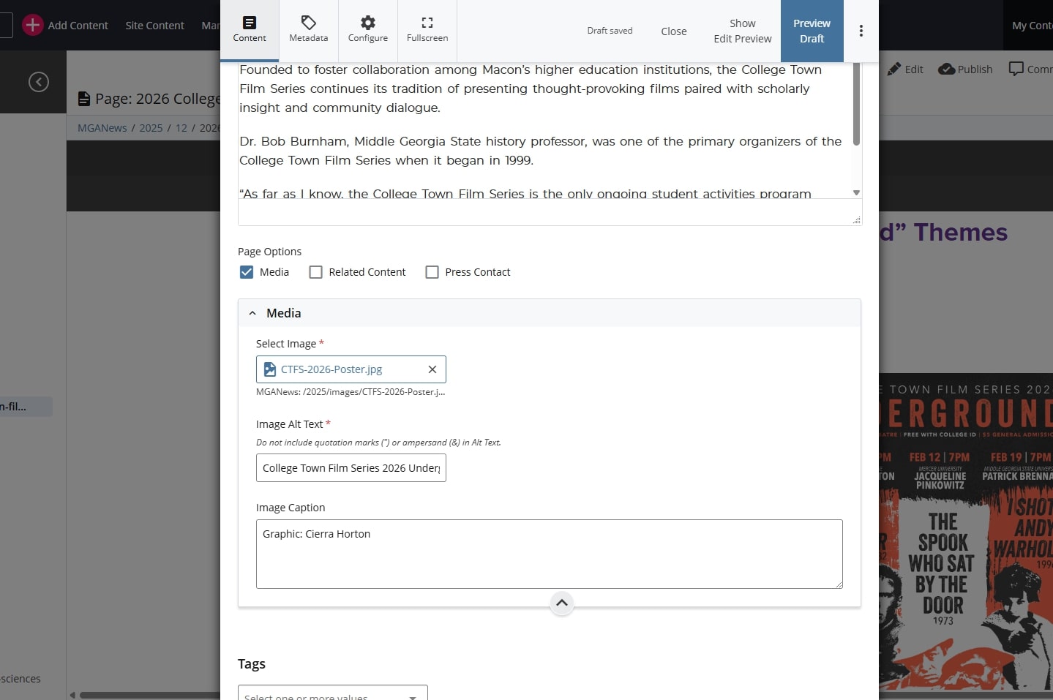The height and width of the screenshot is (700, 1053).
Task: Open the Tags select values dropdown
Action: point(333,695)
